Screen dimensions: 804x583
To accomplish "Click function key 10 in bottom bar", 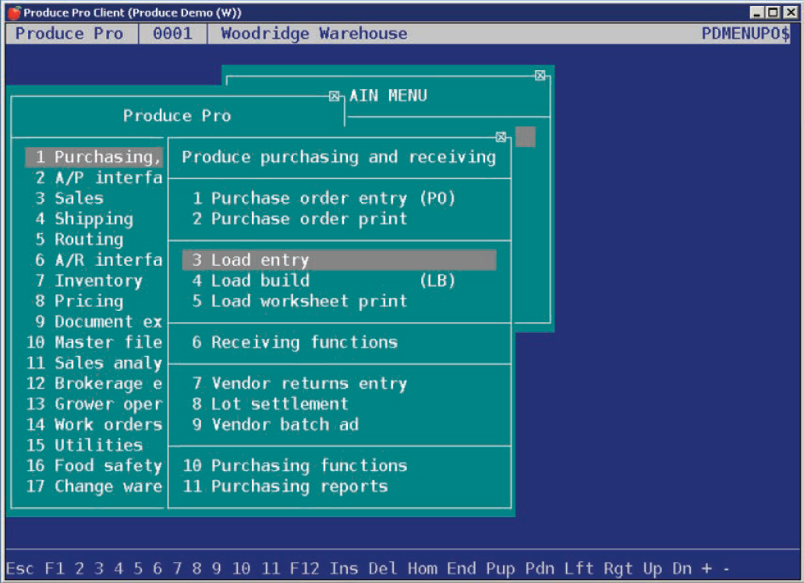I will [241, 568].
